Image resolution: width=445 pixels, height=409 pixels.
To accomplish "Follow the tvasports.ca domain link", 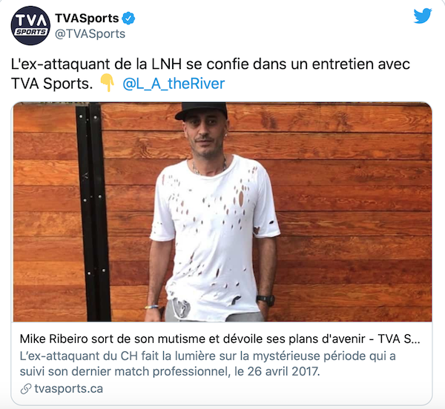I will click(x=69, y=388).
